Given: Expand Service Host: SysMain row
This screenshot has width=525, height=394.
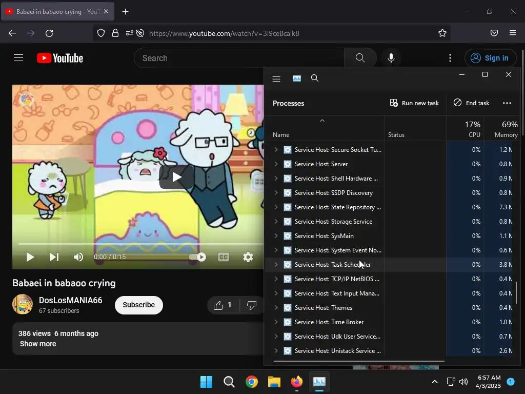Looking at the screenshot, I should tap(276, 236).
